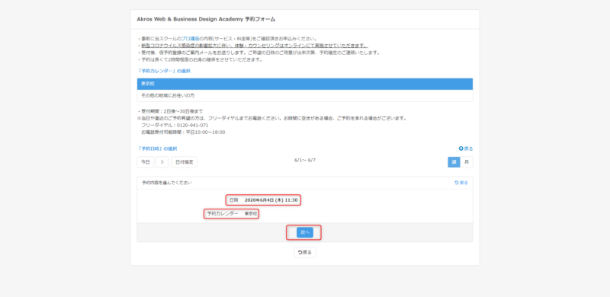Click the フリーダイヤル：0120-941-071 text

[175, 125]
